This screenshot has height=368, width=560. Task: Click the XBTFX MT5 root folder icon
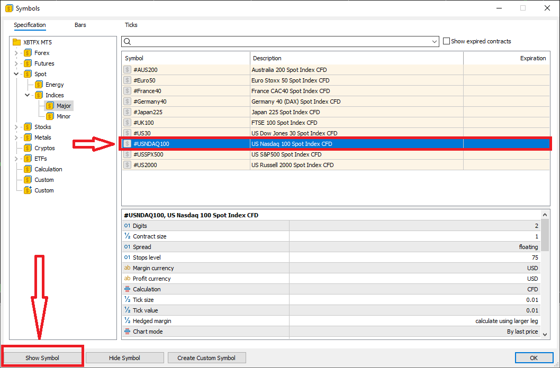(16, 42)
